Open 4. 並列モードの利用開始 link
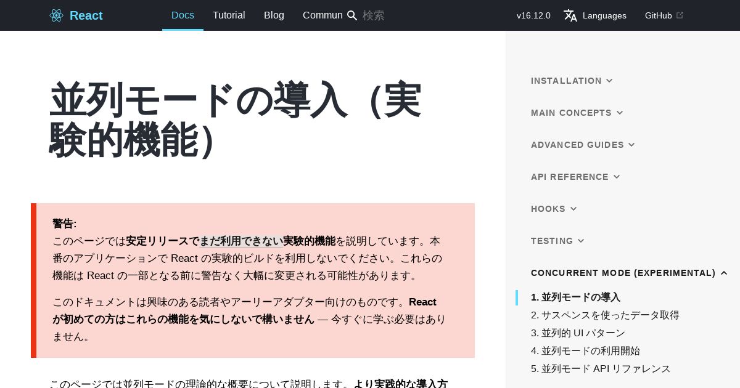The image size is (740, 388). 585,351
